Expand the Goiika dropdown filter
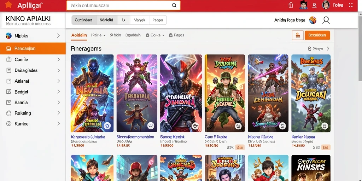The image size is (362, 181). 155,35
